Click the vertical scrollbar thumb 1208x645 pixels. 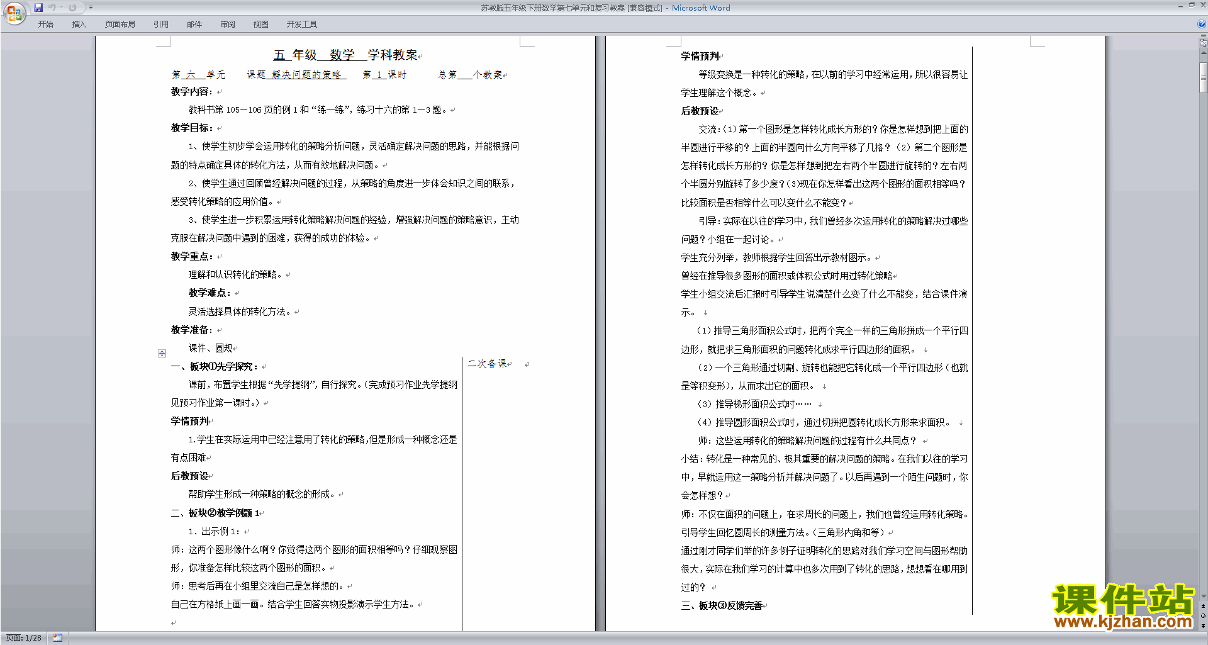[x=1203, y=77]
